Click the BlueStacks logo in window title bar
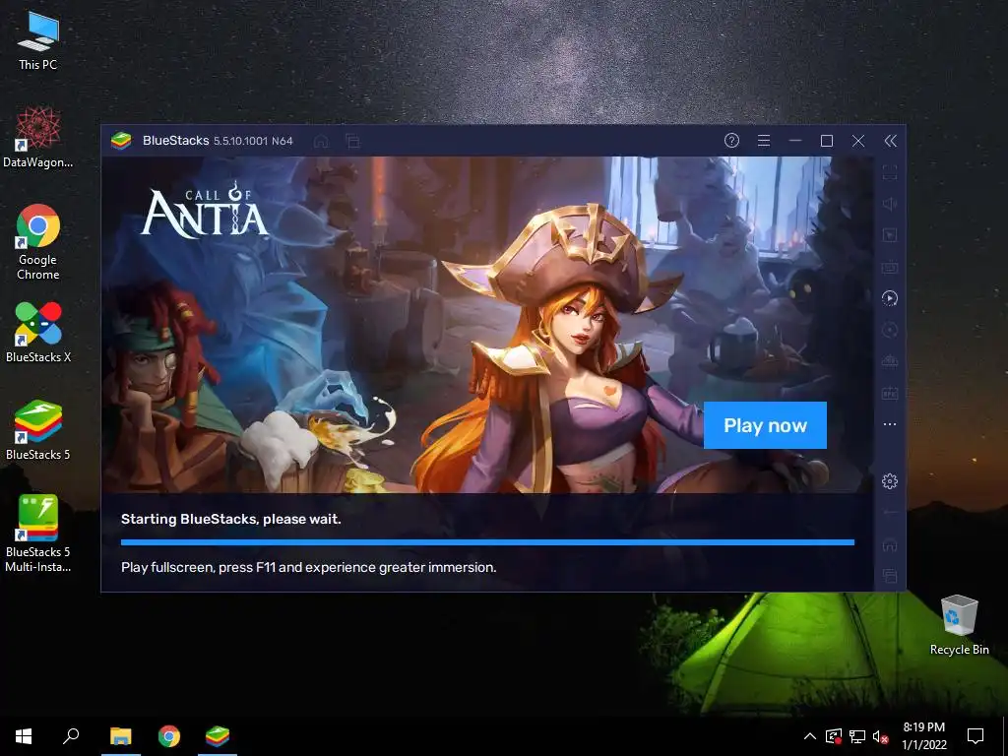Screen dimensions: 1008x756 pyautogui.click(x=121, y=140)
